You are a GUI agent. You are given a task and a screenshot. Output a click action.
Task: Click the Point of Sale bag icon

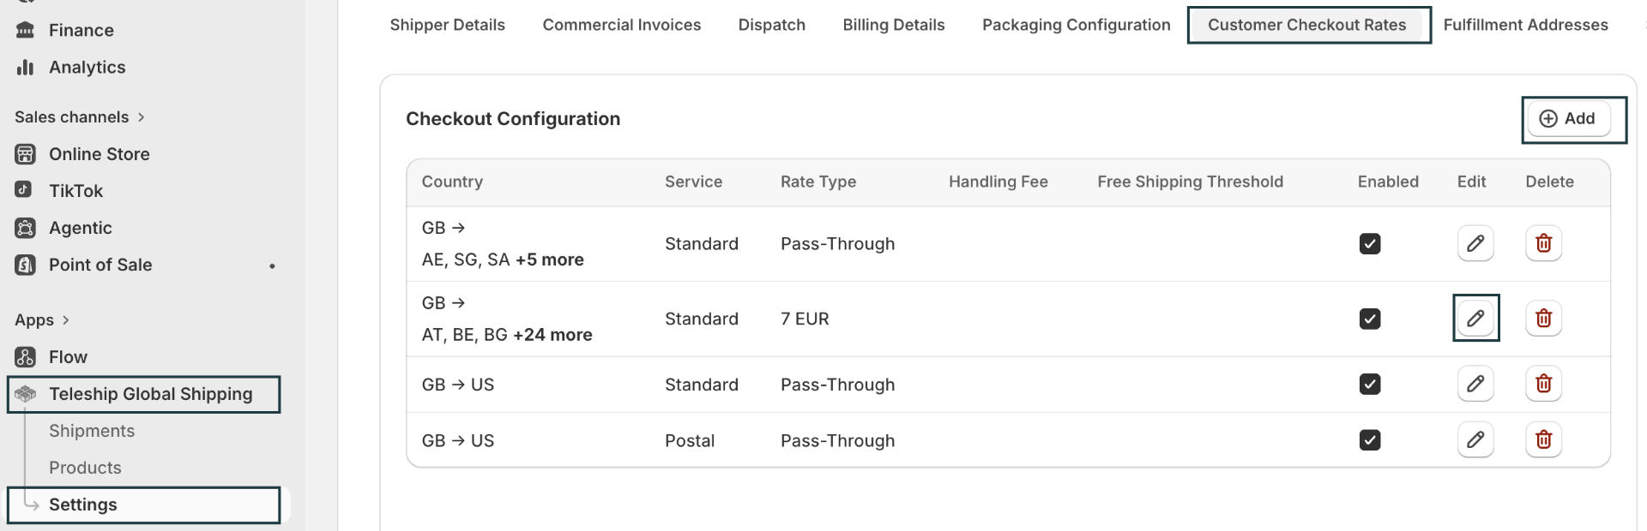coord(26,265)
